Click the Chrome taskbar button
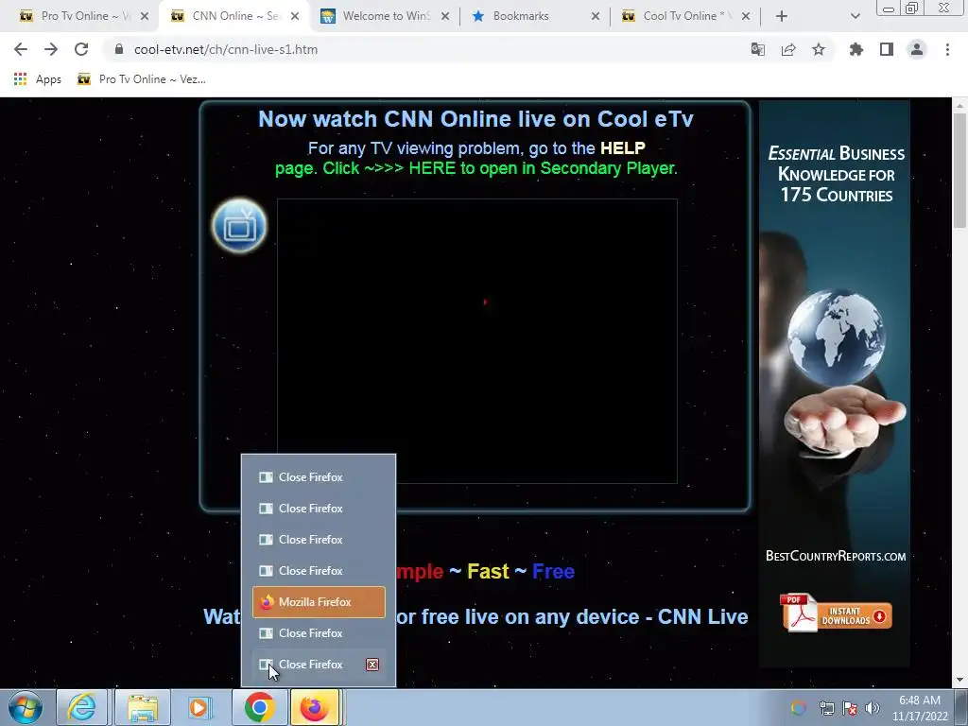This screenshot has width=968, height=726. [259, 707]
